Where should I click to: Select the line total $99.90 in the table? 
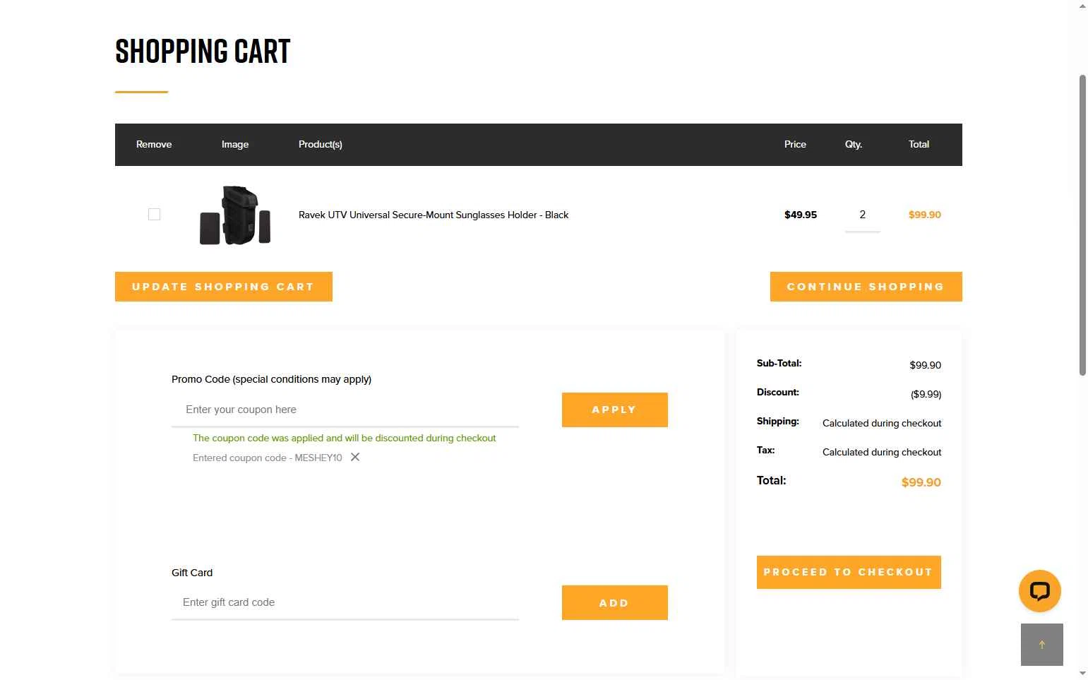924,215
